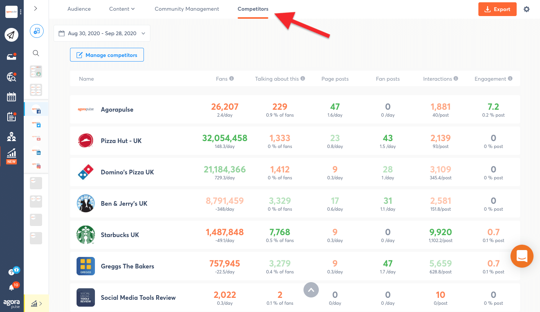Open the publishing calendar icon
The height and width of the screenshot is (312, 540).
pos(11,97)
